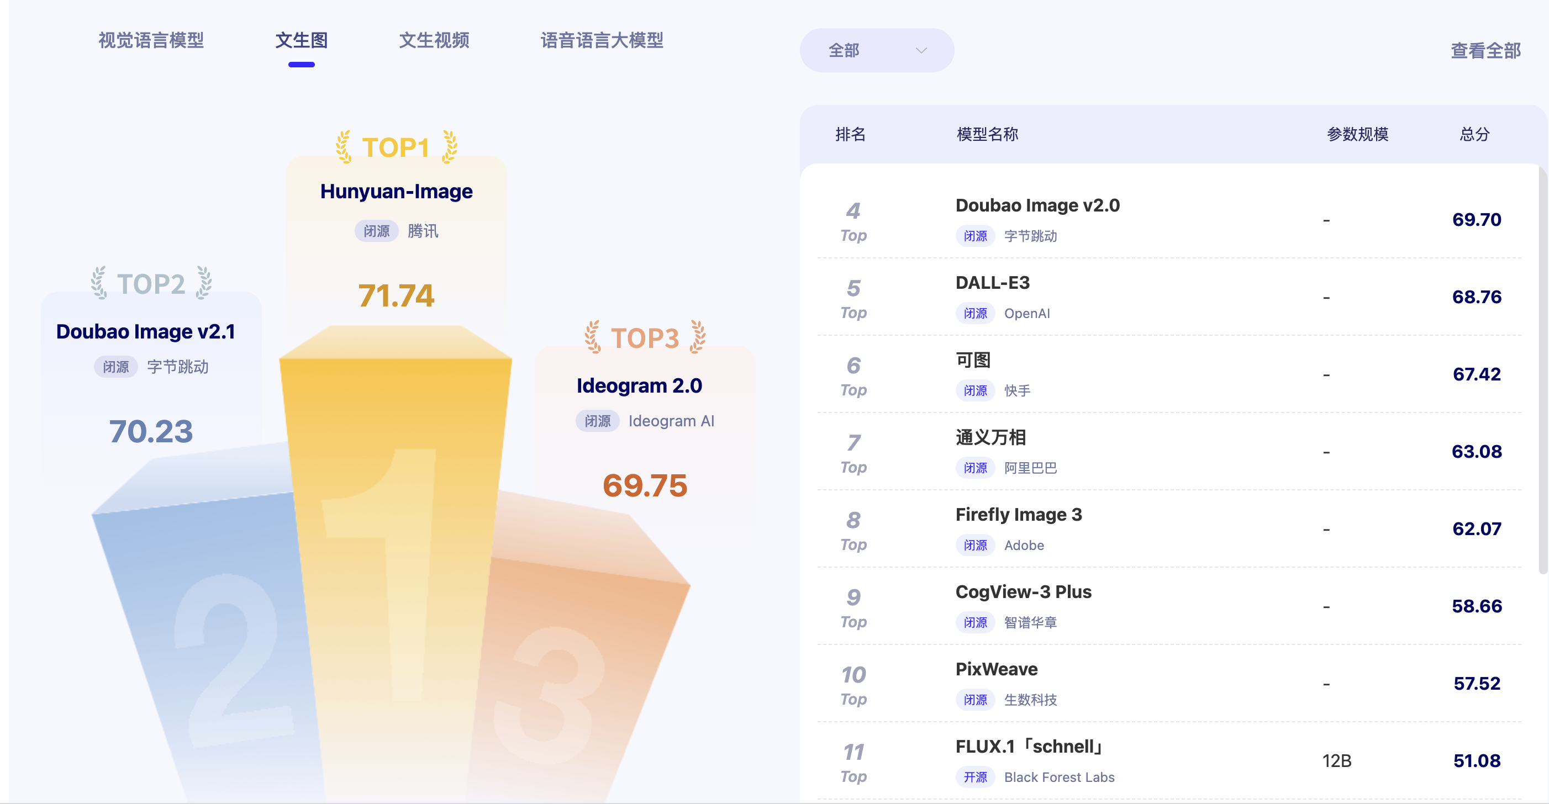Click the 智谱华章 vendor label
The height and width of the screenshot is (804, 1549).
1031,622
